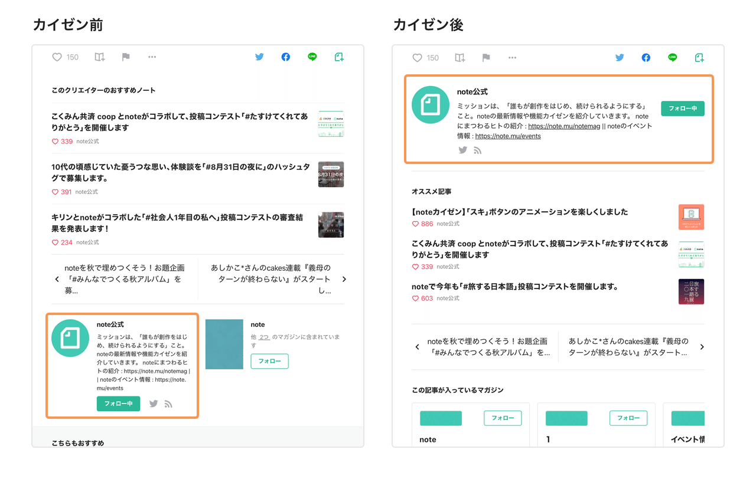This screenshot has width=756, height=479.
Task: Click the 8月31日の夜に article thumbnail
Action: pos(331,175)
